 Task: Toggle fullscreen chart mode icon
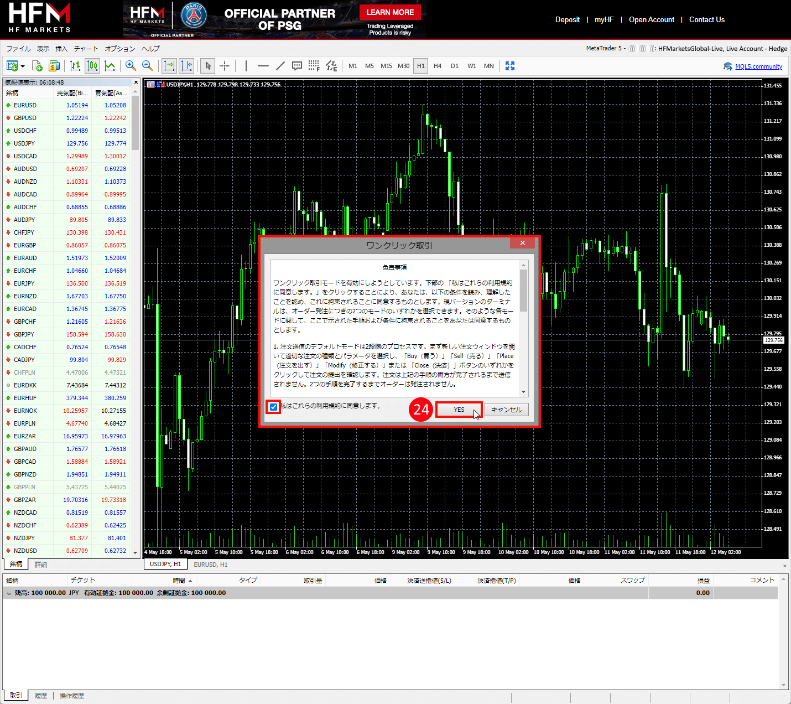pyautogui.click(x=510, y=66)
